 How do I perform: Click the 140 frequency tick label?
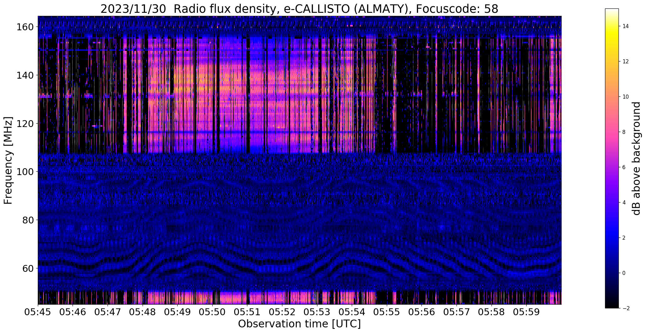pyautogui.click(x=25, y=75)
